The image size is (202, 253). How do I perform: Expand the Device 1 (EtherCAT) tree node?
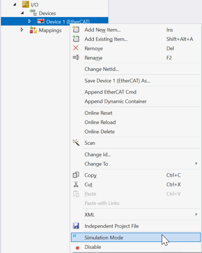(29, 21)
